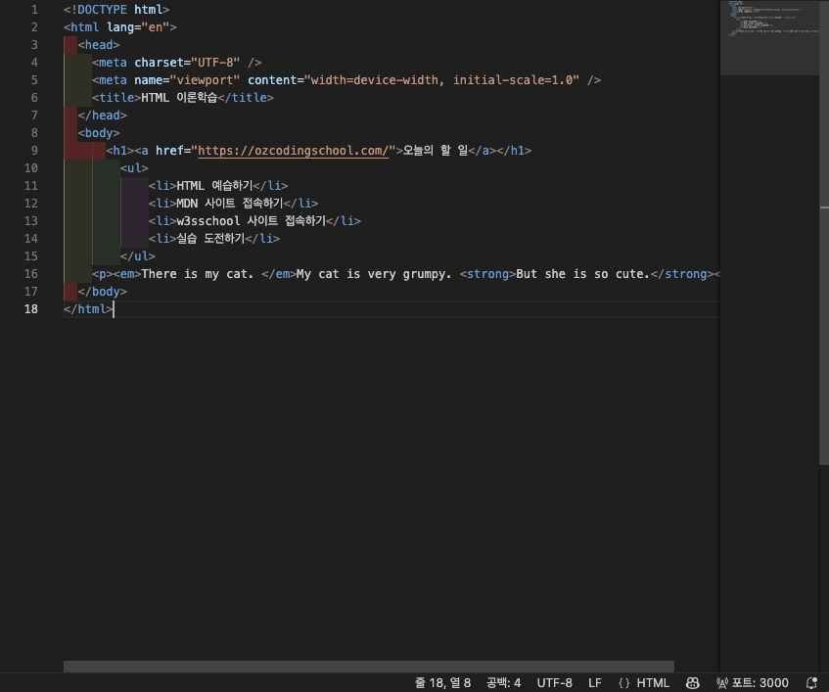The width and height of the screenshot is (829, 692).
Task: Click the indentation setting 공백: 4
Action: coord(503,683)
